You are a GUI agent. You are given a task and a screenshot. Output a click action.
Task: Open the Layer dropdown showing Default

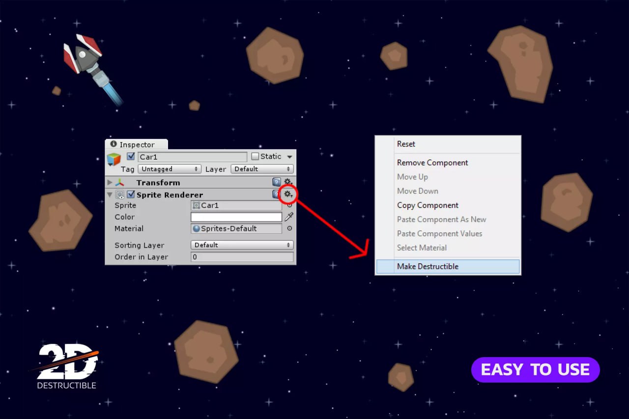point(262,169)
